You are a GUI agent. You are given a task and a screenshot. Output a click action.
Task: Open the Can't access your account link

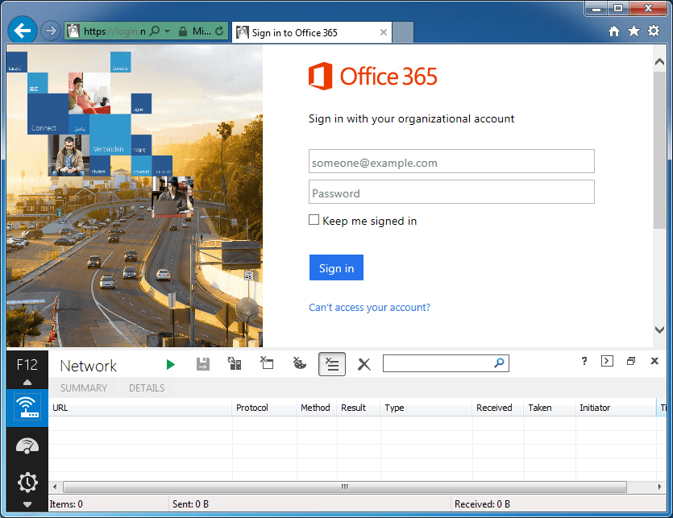click(x=369, y=307)
